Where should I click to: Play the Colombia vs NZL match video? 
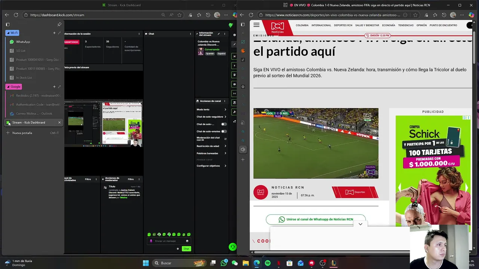[316, 143]
